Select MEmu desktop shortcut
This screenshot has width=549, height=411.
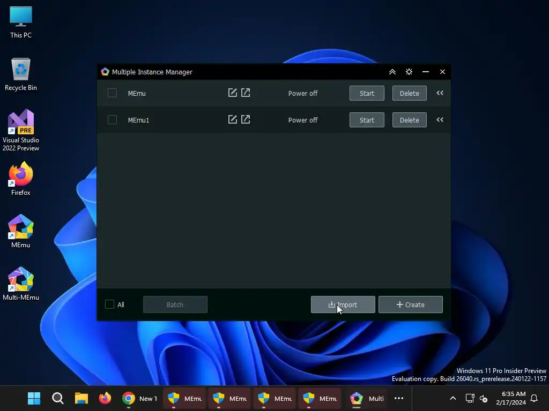(x=21, y=231)
